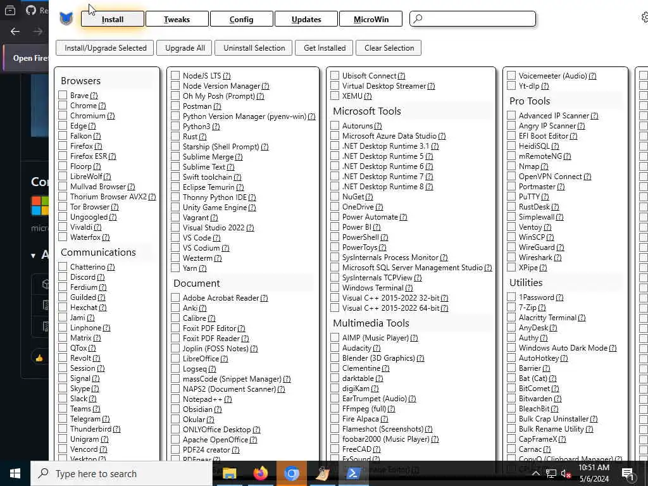Click the Postman label

(x=197, y=106)
